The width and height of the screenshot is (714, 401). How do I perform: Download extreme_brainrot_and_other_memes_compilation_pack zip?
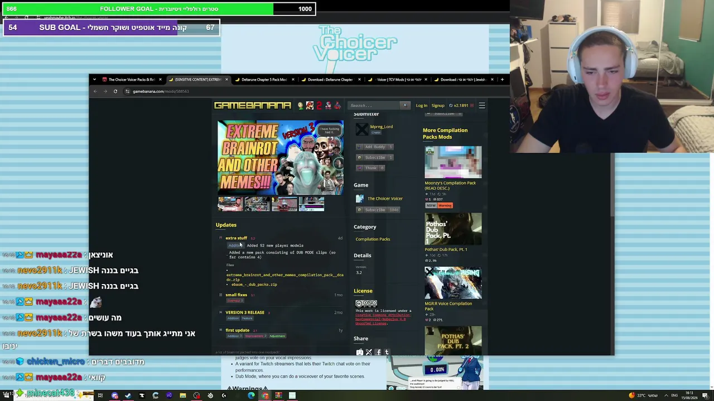coord(284,277)
